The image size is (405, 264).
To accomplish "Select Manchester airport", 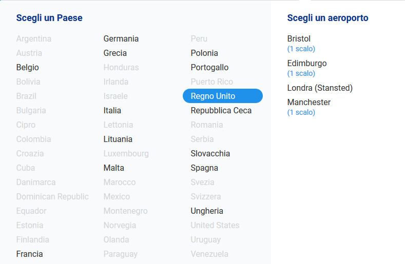I will (309, 103).
